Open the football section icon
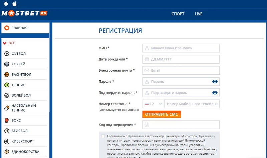Image resolution: width=267 pixels, height=158 pixels. pyautogui.click(x=7, y=54)
